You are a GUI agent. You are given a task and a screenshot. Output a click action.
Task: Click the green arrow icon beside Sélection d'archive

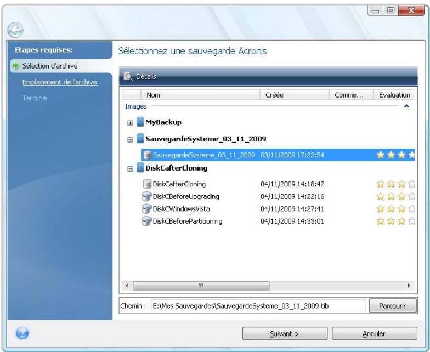pos(16,66)
